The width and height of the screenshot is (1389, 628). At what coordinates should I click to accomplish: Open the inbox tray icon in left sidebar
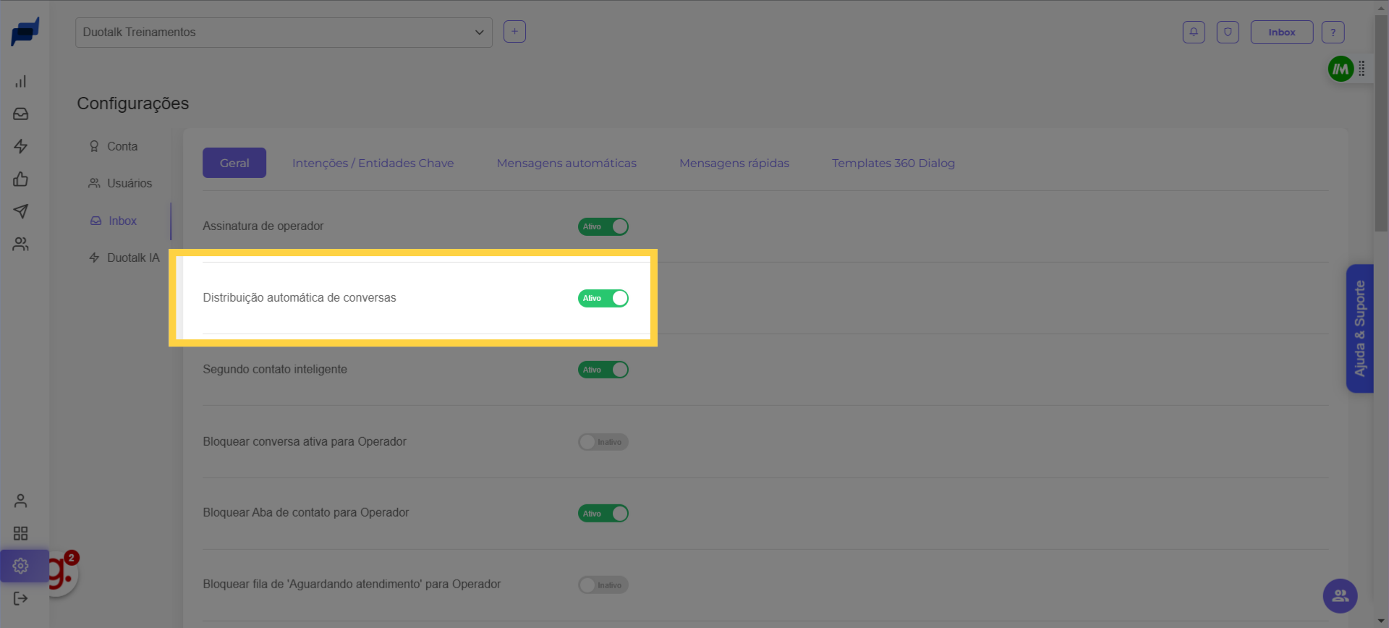pos(21,114)
